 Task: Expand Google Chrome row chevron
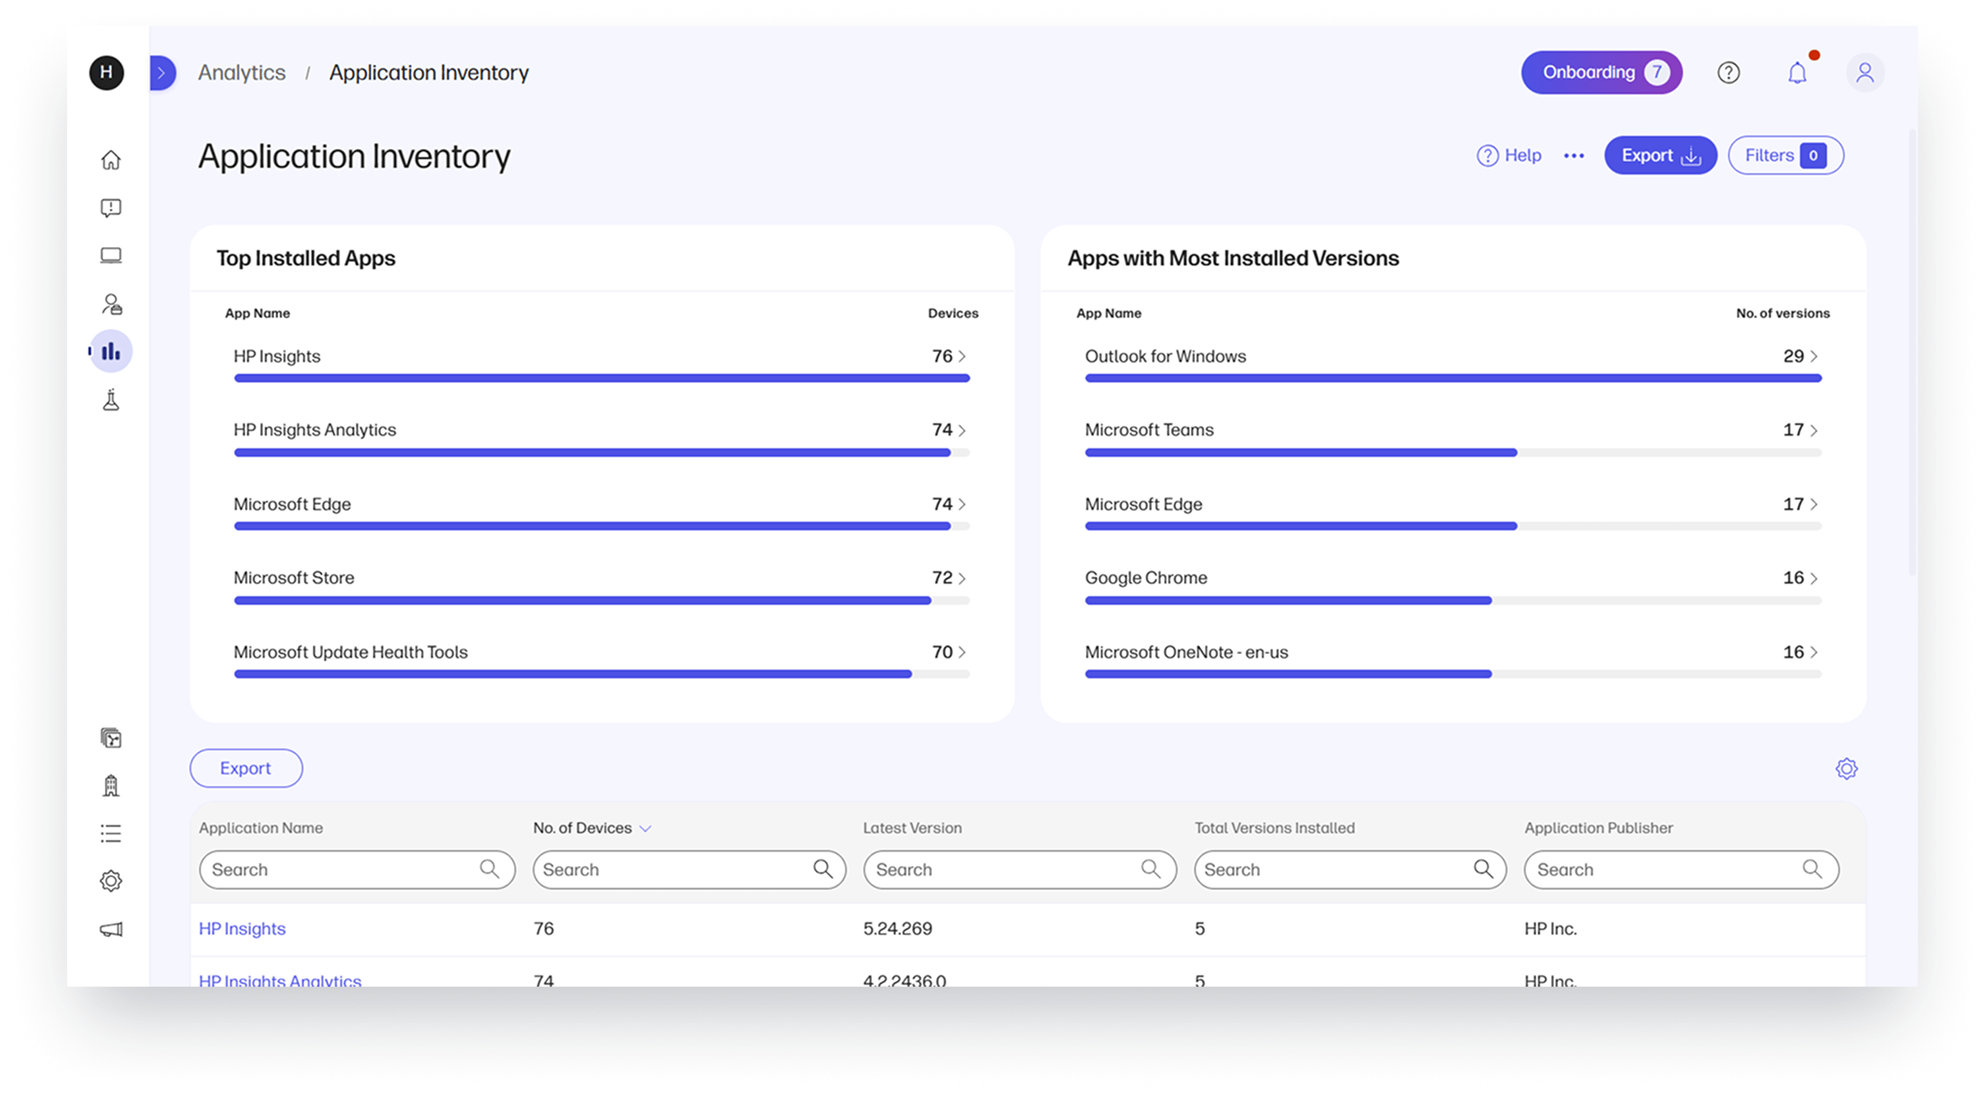click(1814, 578)
